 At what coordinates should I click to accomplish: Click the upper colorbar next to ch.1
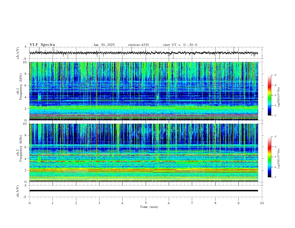coord(269,95)
